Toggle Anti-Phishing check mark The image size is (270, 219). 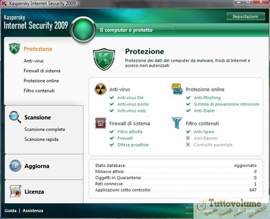click(188, 97)
